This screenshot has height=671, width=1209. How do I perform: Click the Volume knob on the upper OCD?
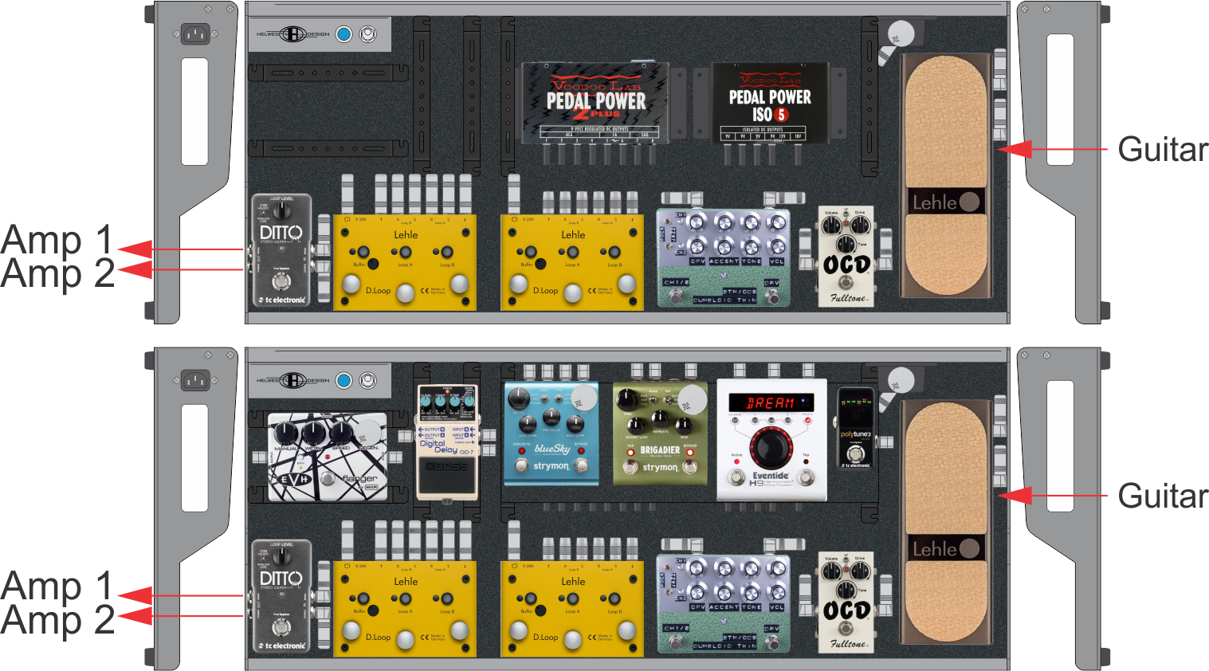(x=833, y=226)
